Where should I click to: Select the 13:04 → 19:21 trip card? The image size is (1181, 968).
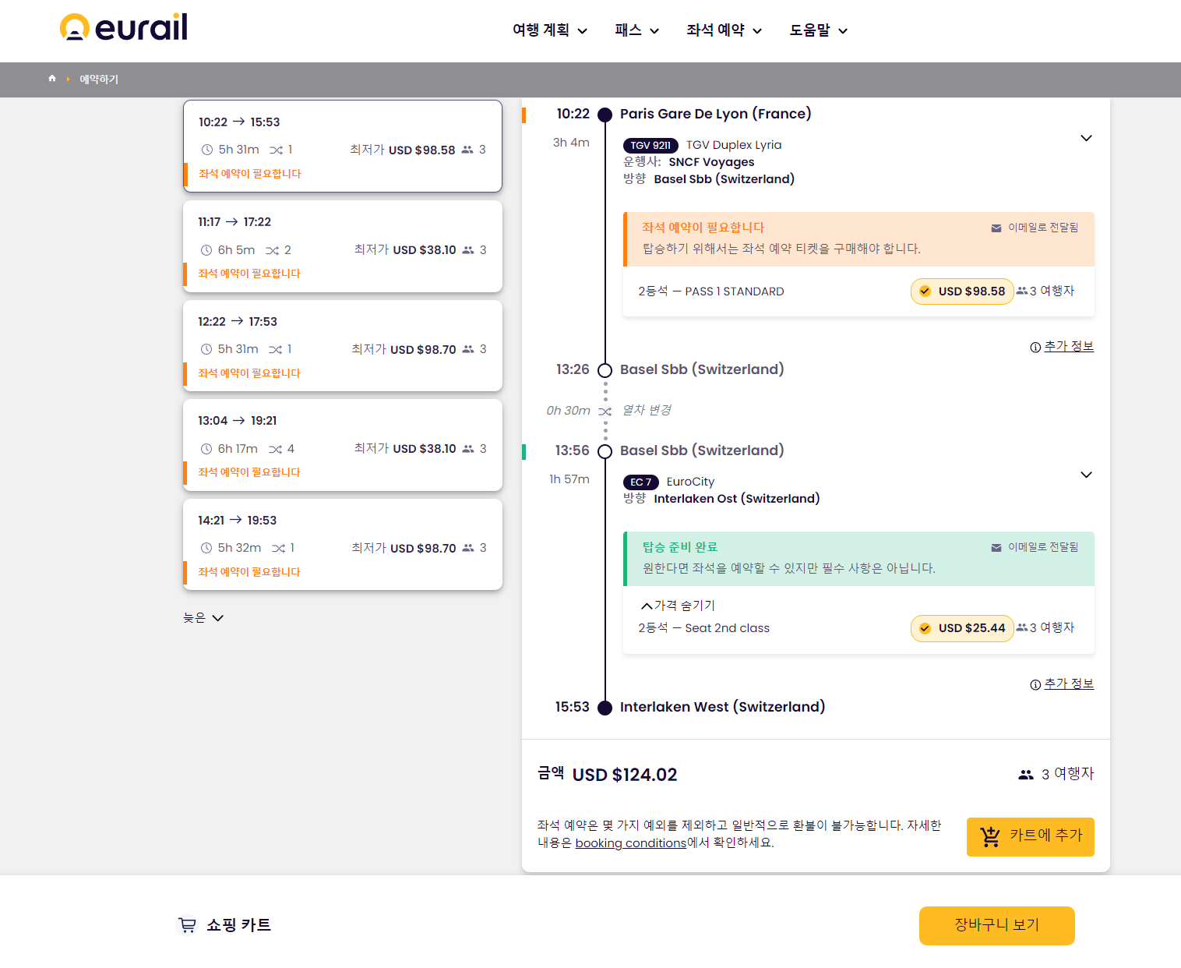343,445
